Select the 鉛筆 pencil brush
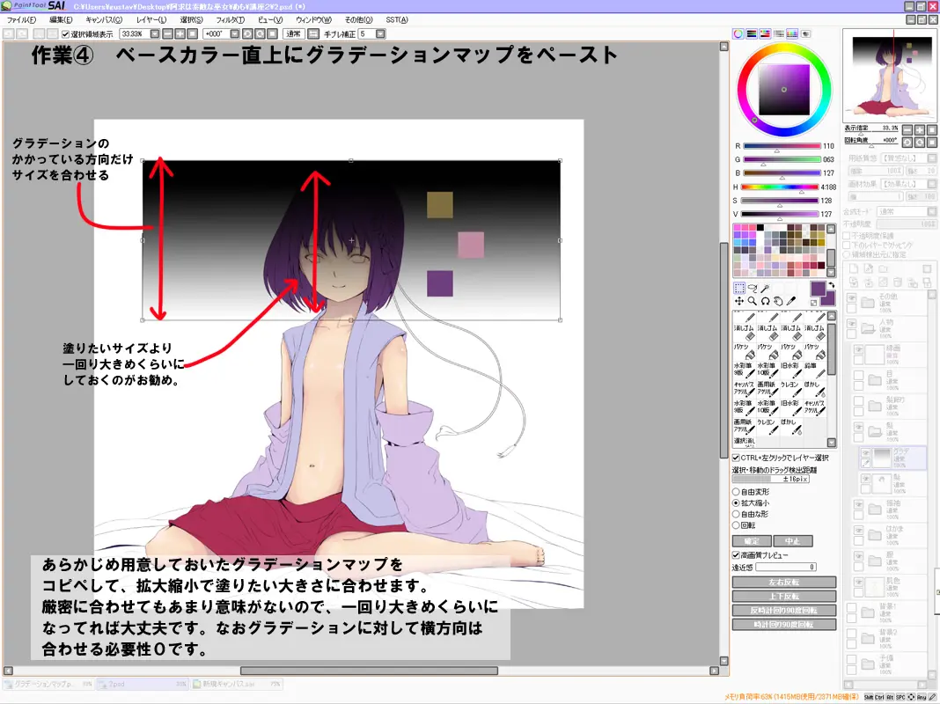The image size is (940, 704). coord(814,370)
